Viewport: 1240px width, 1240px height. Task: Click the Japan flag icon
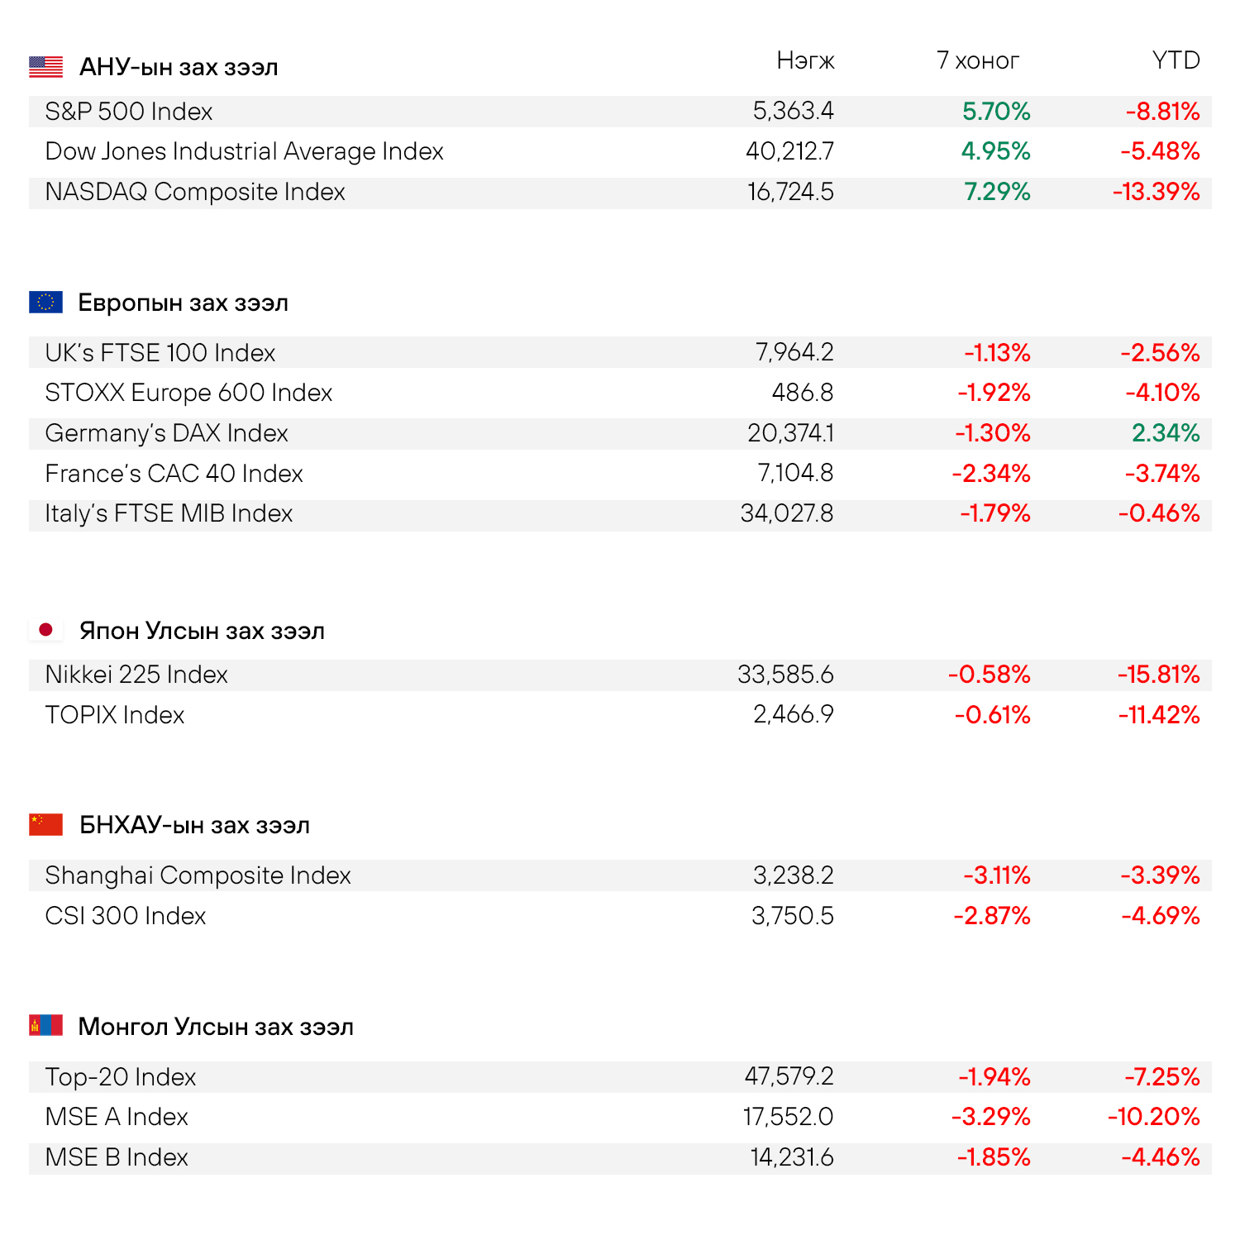[45, 630]
